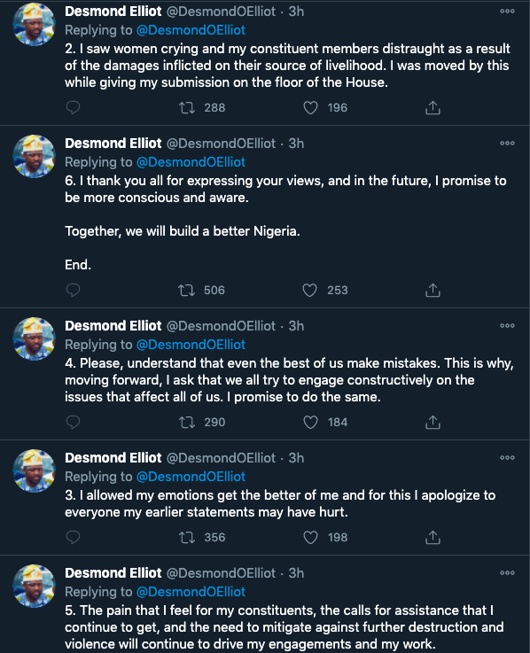Open more options on tweet numbered 5

coord(507,573)
